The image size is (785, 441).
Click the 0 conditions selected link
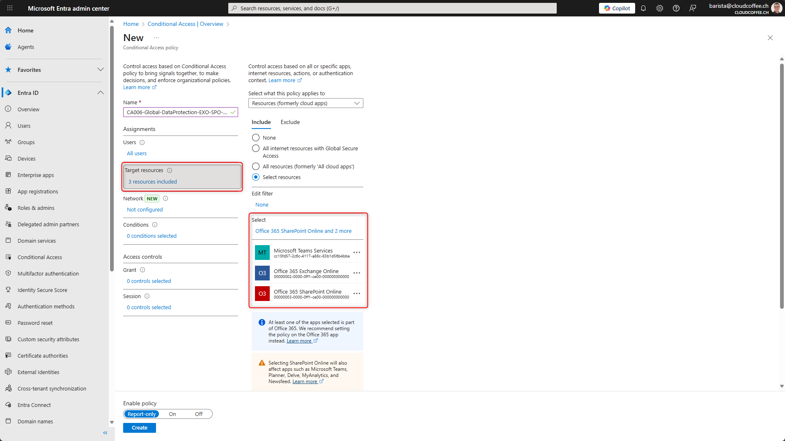pos(151,236)
